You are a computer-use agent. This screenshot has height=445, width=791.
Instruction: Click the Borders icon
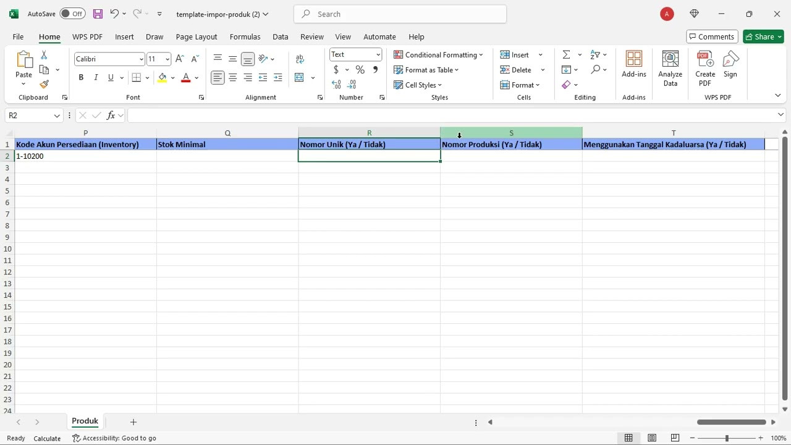(x=137, y=77)
